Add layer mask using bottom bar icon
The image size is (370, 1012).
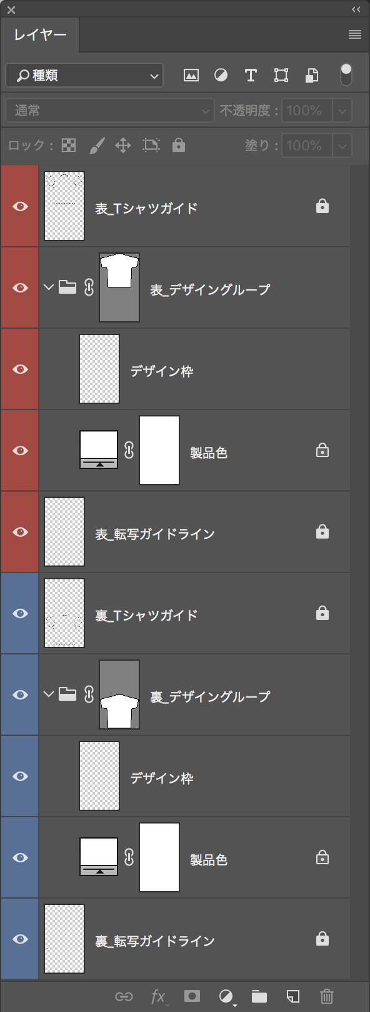pyautogui.click(x=192, y=996)
